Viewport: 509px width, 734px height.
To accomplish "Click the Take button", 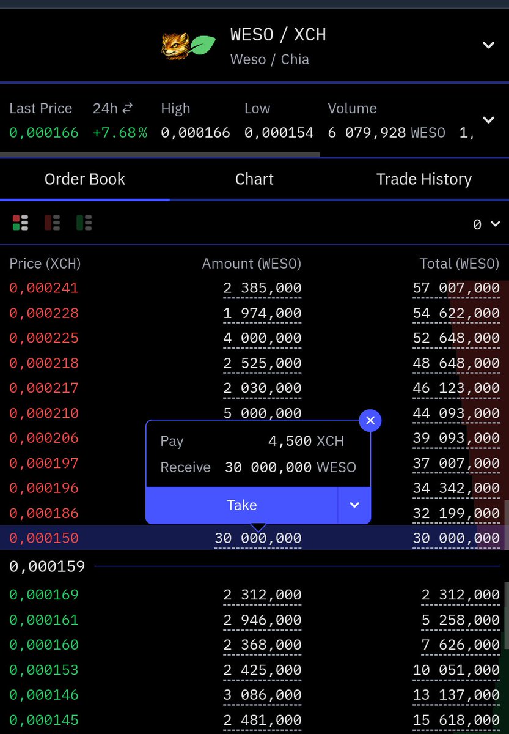I will 242,505.
